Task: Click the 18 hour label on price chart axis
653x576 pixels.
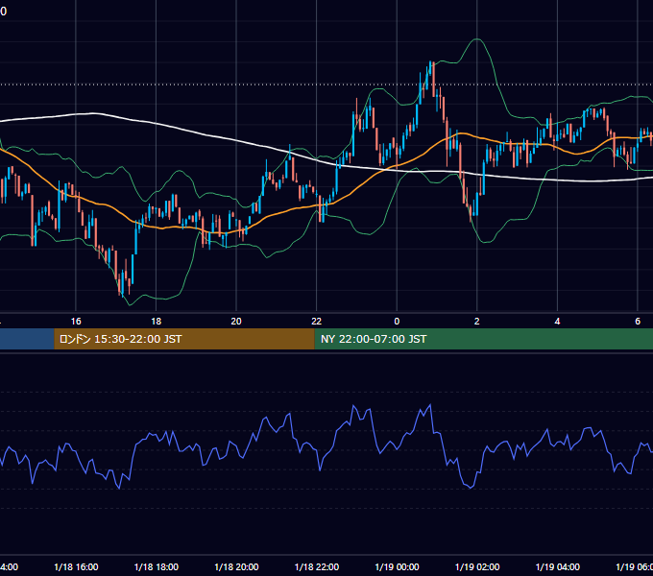Action: click(157, 322)
